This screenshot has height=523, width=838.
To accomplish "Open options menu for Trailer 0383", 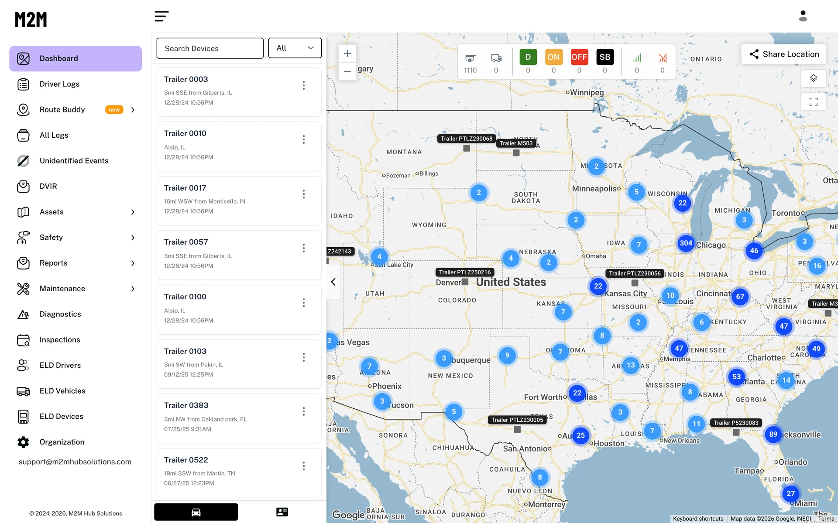I will tap(304, 411).
